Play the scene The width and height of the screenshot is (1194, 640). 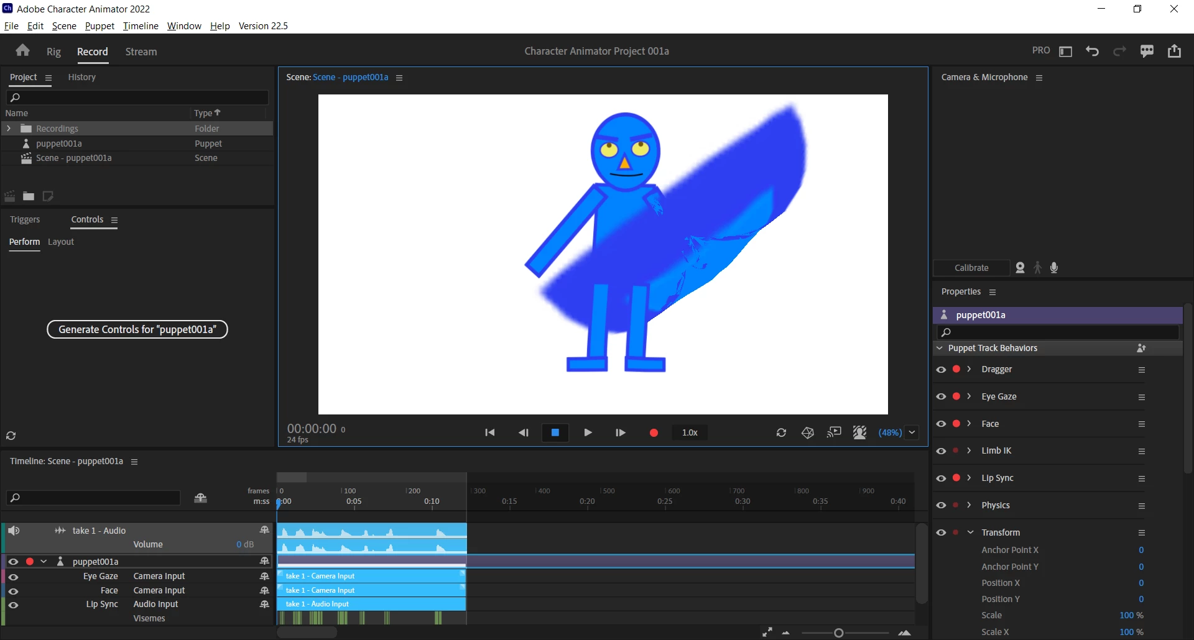pos(588,432)
